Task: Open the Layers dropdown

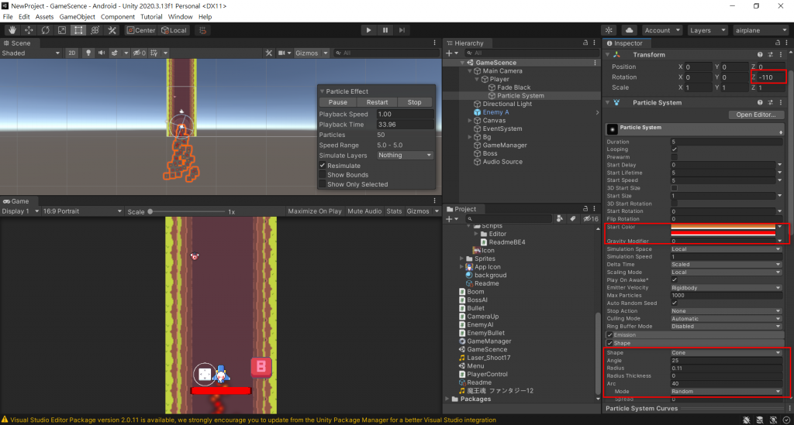Action: 707,30
